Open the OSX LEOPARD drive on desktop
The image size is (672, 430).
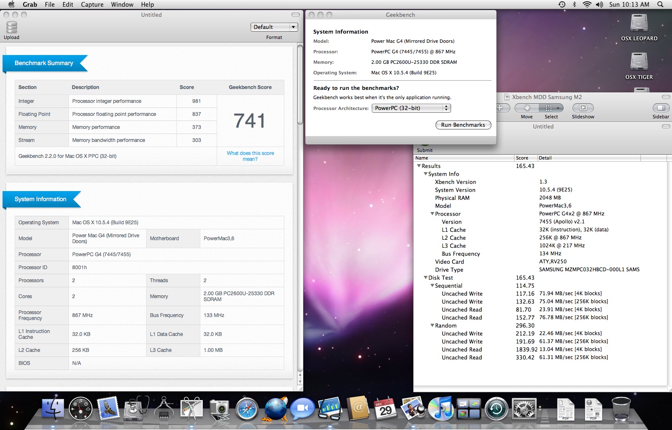(x=639, y=27)
